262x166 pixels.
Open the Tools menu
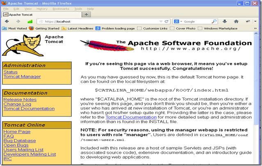78,9
